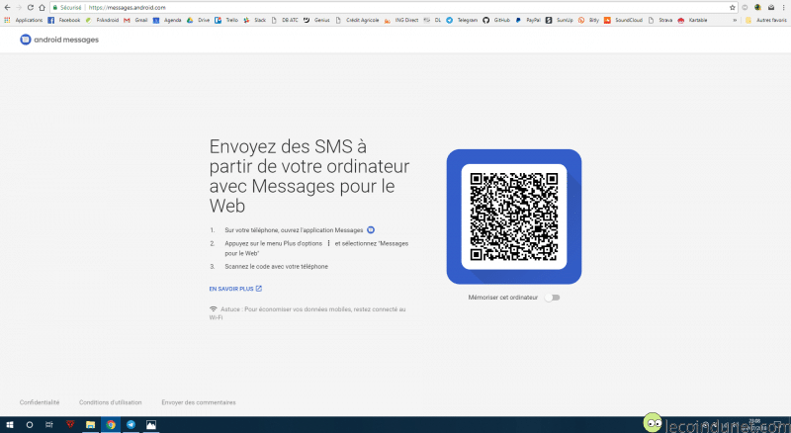Open Cortana circle in the taskbar

30,425
